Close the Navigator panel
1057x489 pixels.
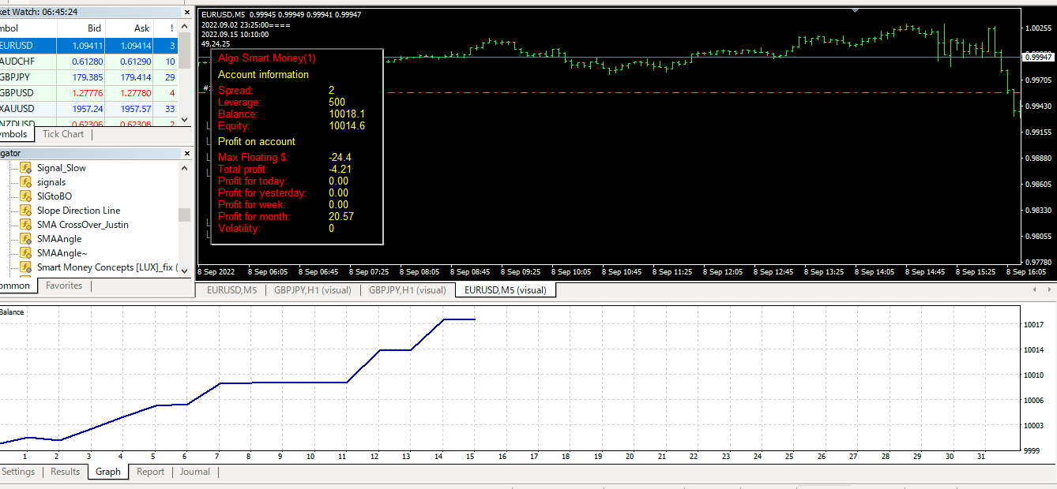click(x=186, y=153)
